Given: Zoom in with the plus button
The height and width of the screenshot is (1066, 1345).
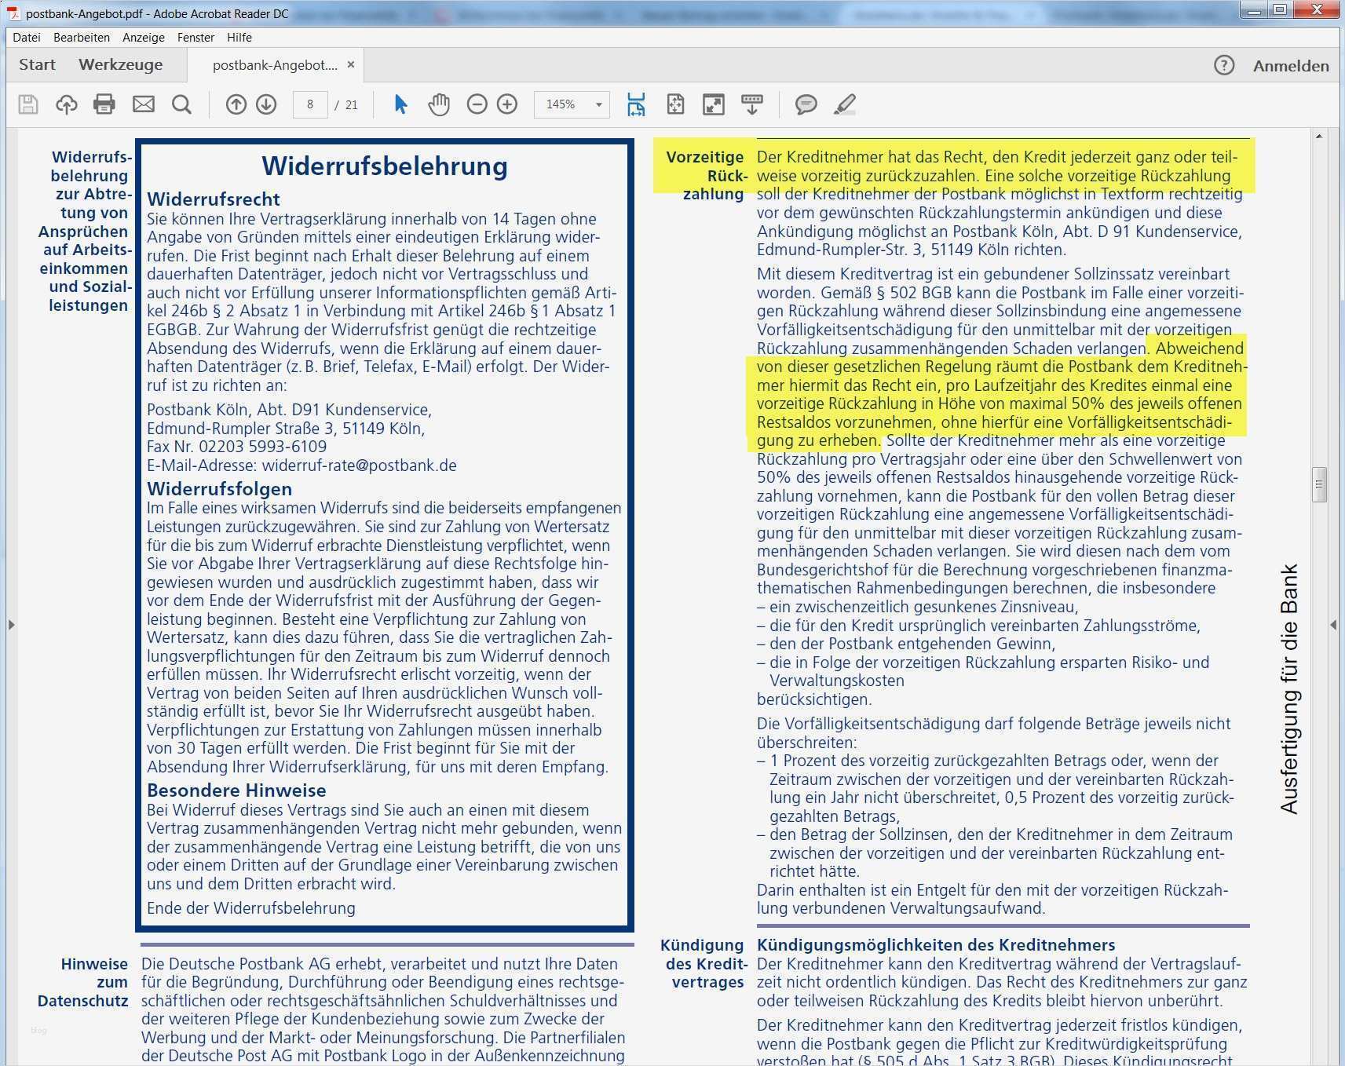Looking at the screenshot, I should click(x=507, y=104).
